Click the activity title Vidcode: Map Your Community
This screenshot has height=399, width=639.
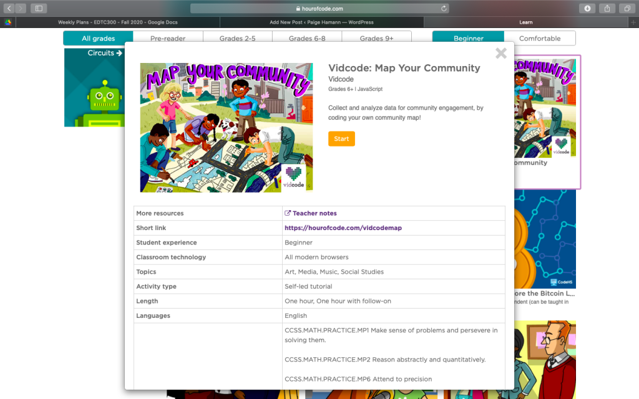tap(404, 68)
